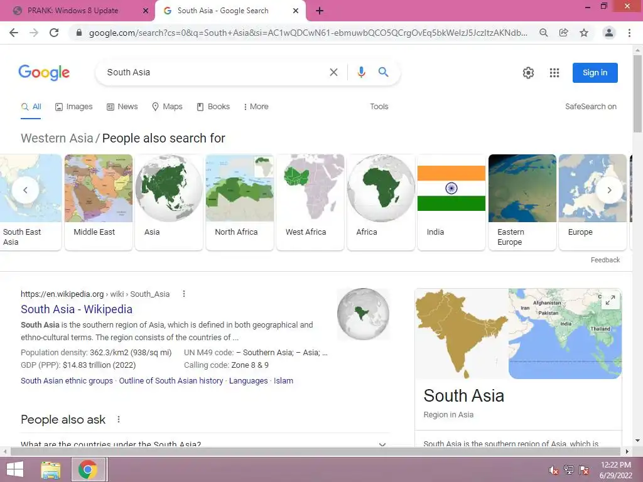Click the URL address bar
Viewport: 643px width, 482px height.
point(308,33)
